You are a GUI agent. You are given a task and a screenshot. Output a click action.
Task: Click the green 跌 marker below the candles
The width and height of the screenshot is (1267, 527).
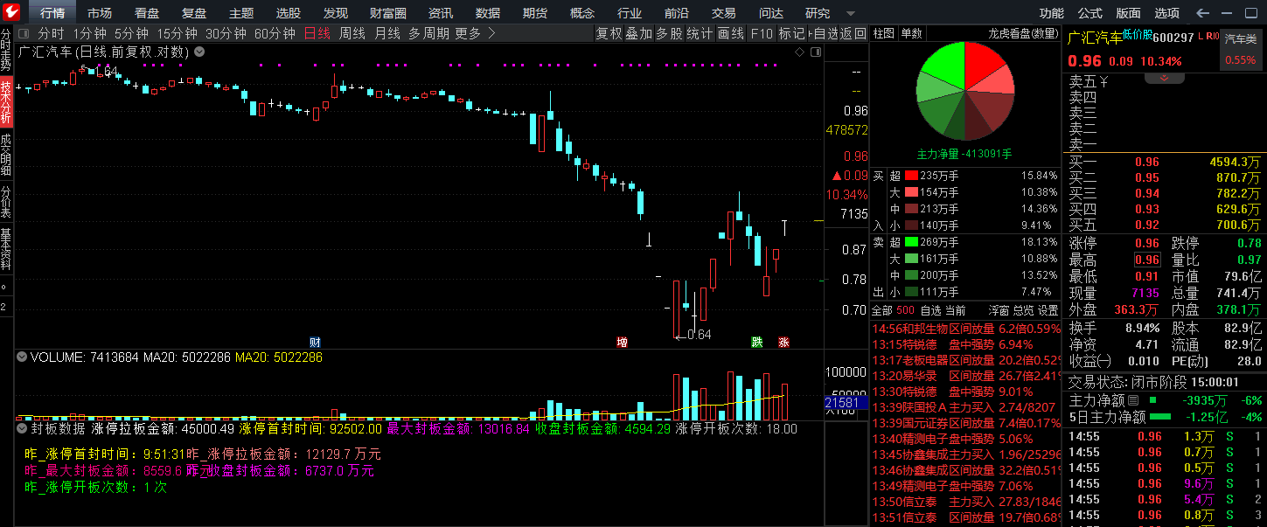757,342
